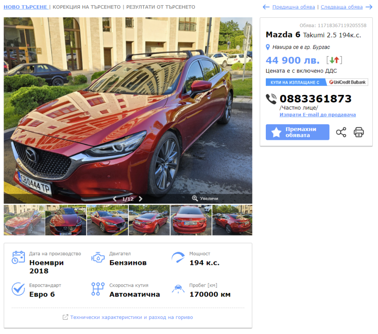The image size is (378, 334).
Task: Click Изпрати E-mail до продавача
Action: (x=317, y=115)
